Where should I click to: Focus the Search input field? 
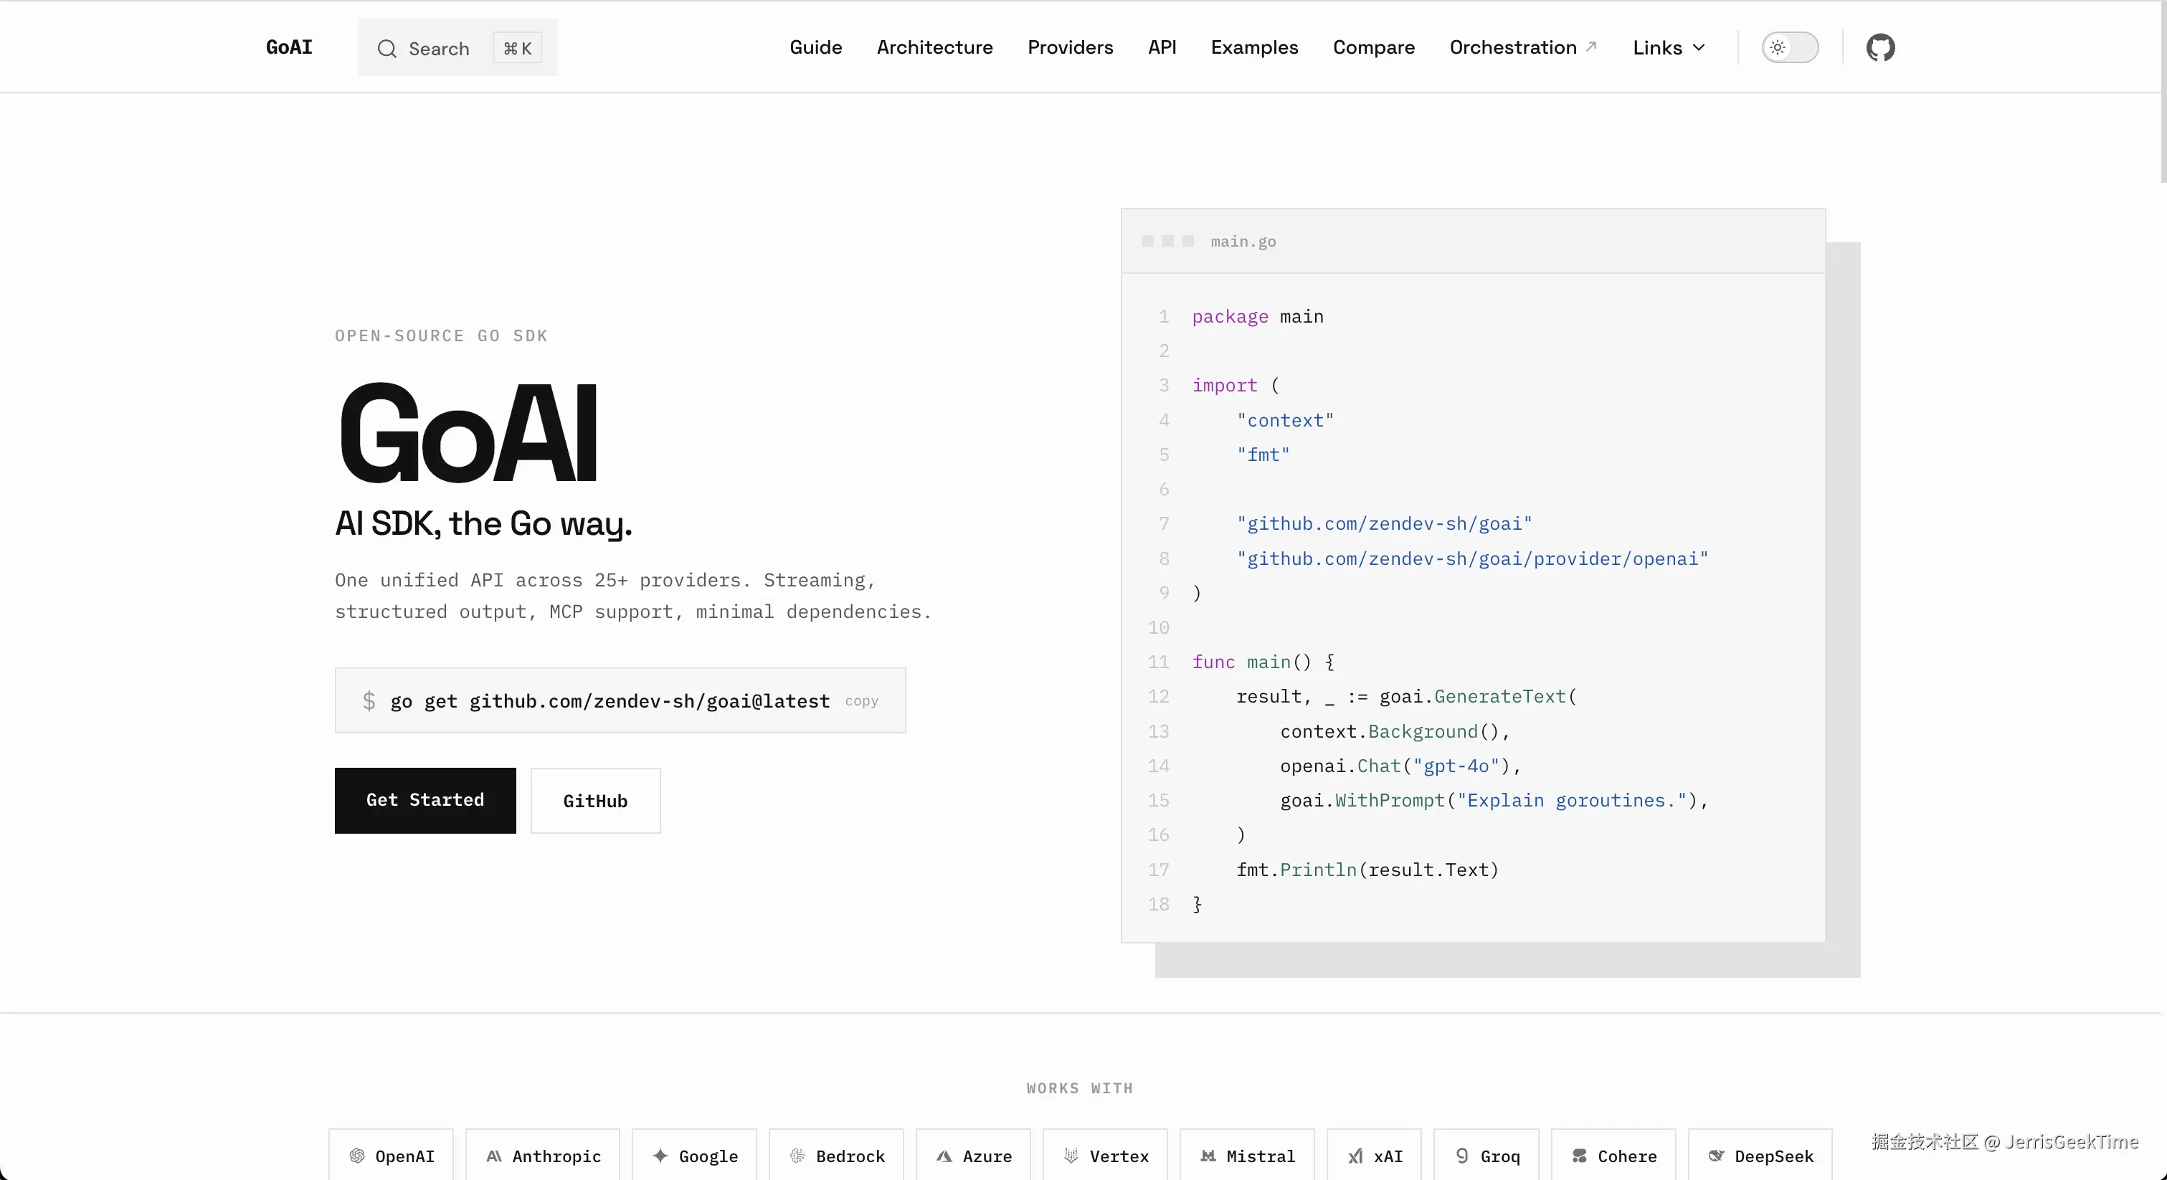(457, 48)
